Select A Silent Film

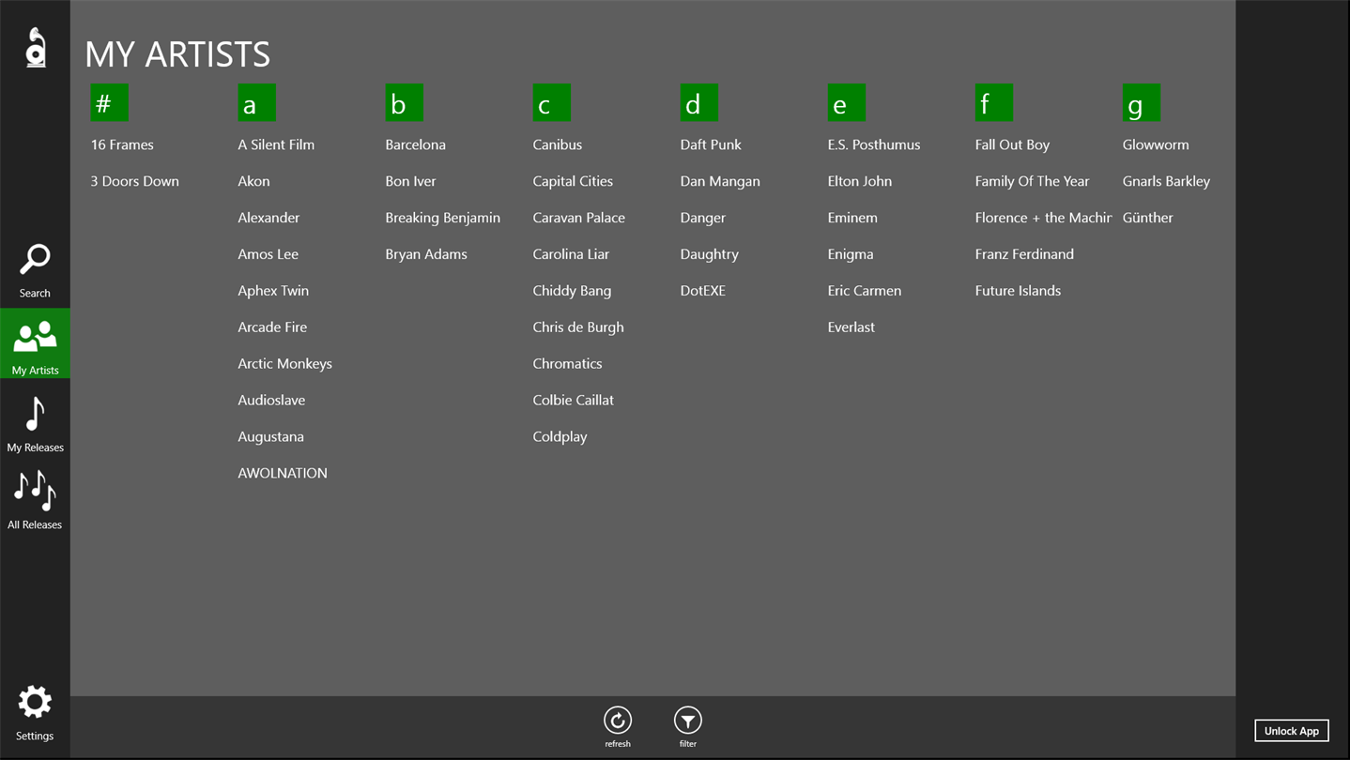(276, 144)
